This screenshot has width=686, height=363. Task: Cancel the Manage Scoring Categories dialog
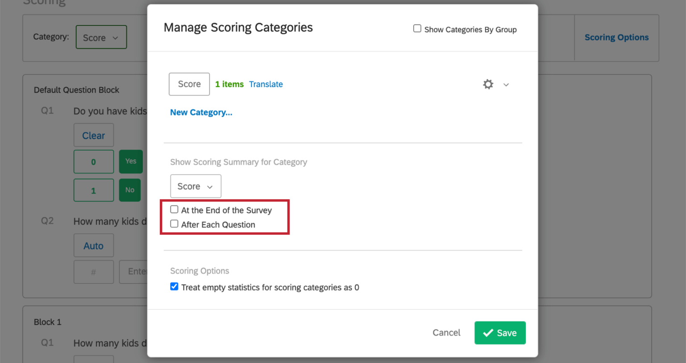pyautogui.click(x=446, y=333)
